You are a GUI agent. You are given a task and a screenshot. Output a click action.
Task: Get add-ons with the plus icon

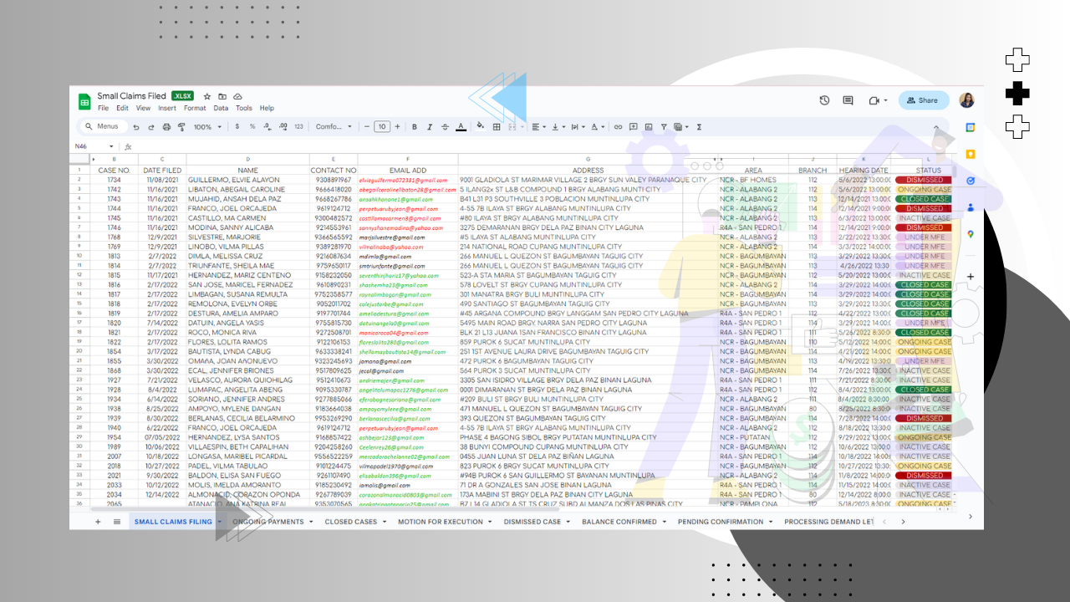971,277
